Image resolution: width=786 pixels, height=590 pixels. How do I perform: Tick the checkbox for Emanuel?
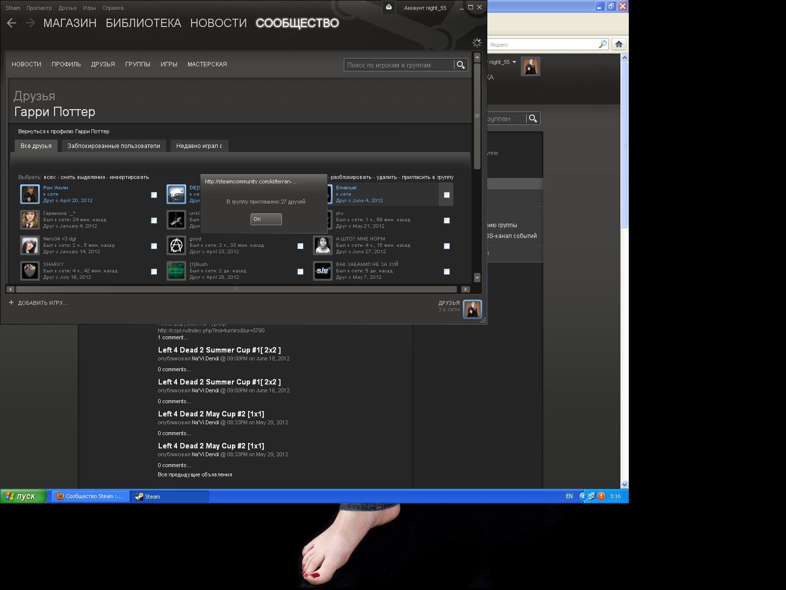[447, 195]
